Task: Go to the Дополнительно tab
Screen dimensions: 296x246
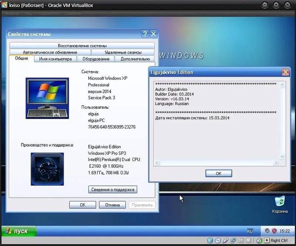Action: (x=135, y=59)
